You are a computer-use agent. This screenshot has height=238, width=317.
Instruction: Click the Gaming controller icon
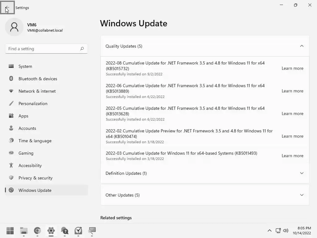click(x=11, y=153)
